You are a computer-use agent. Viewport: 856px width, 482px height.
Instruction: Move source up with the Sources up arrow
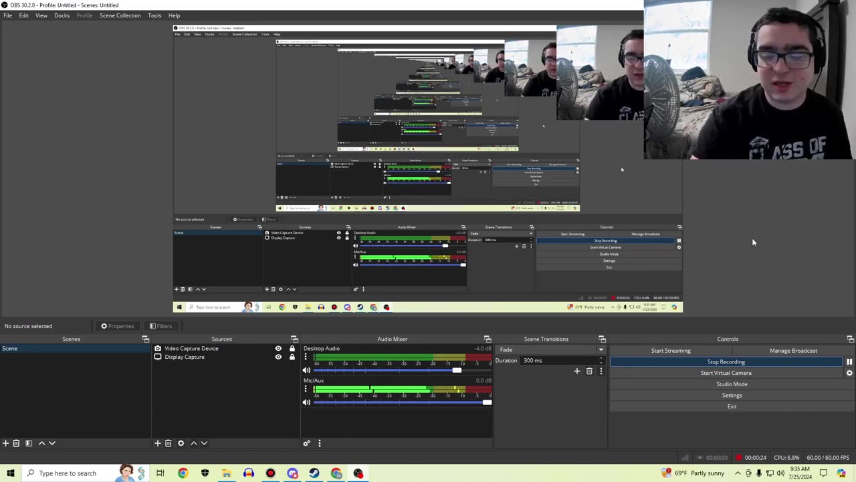pyautogui.click(x=194, y=443)
